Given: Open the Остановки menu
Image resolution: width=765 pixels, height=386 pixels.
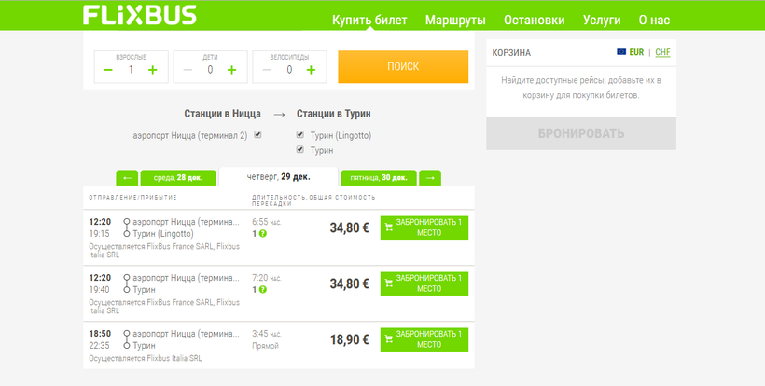Looking at the screenshot, I should tap(535, 20).
